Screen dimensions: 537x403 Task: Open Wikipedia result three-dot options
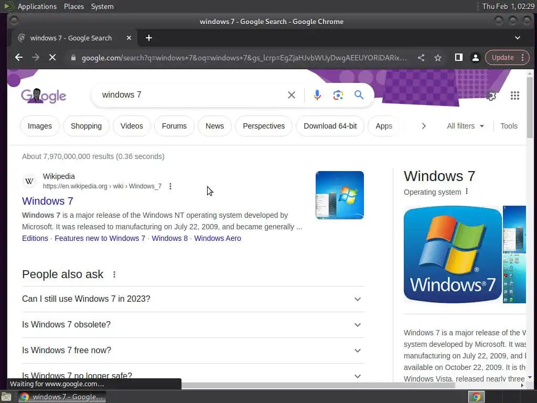(x=170, y=186)
